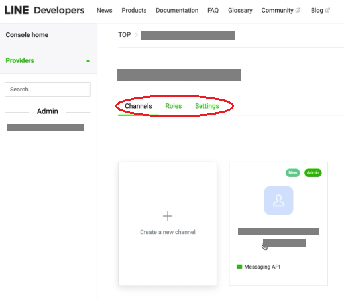Open the FAQ link

tap(213, 11)
